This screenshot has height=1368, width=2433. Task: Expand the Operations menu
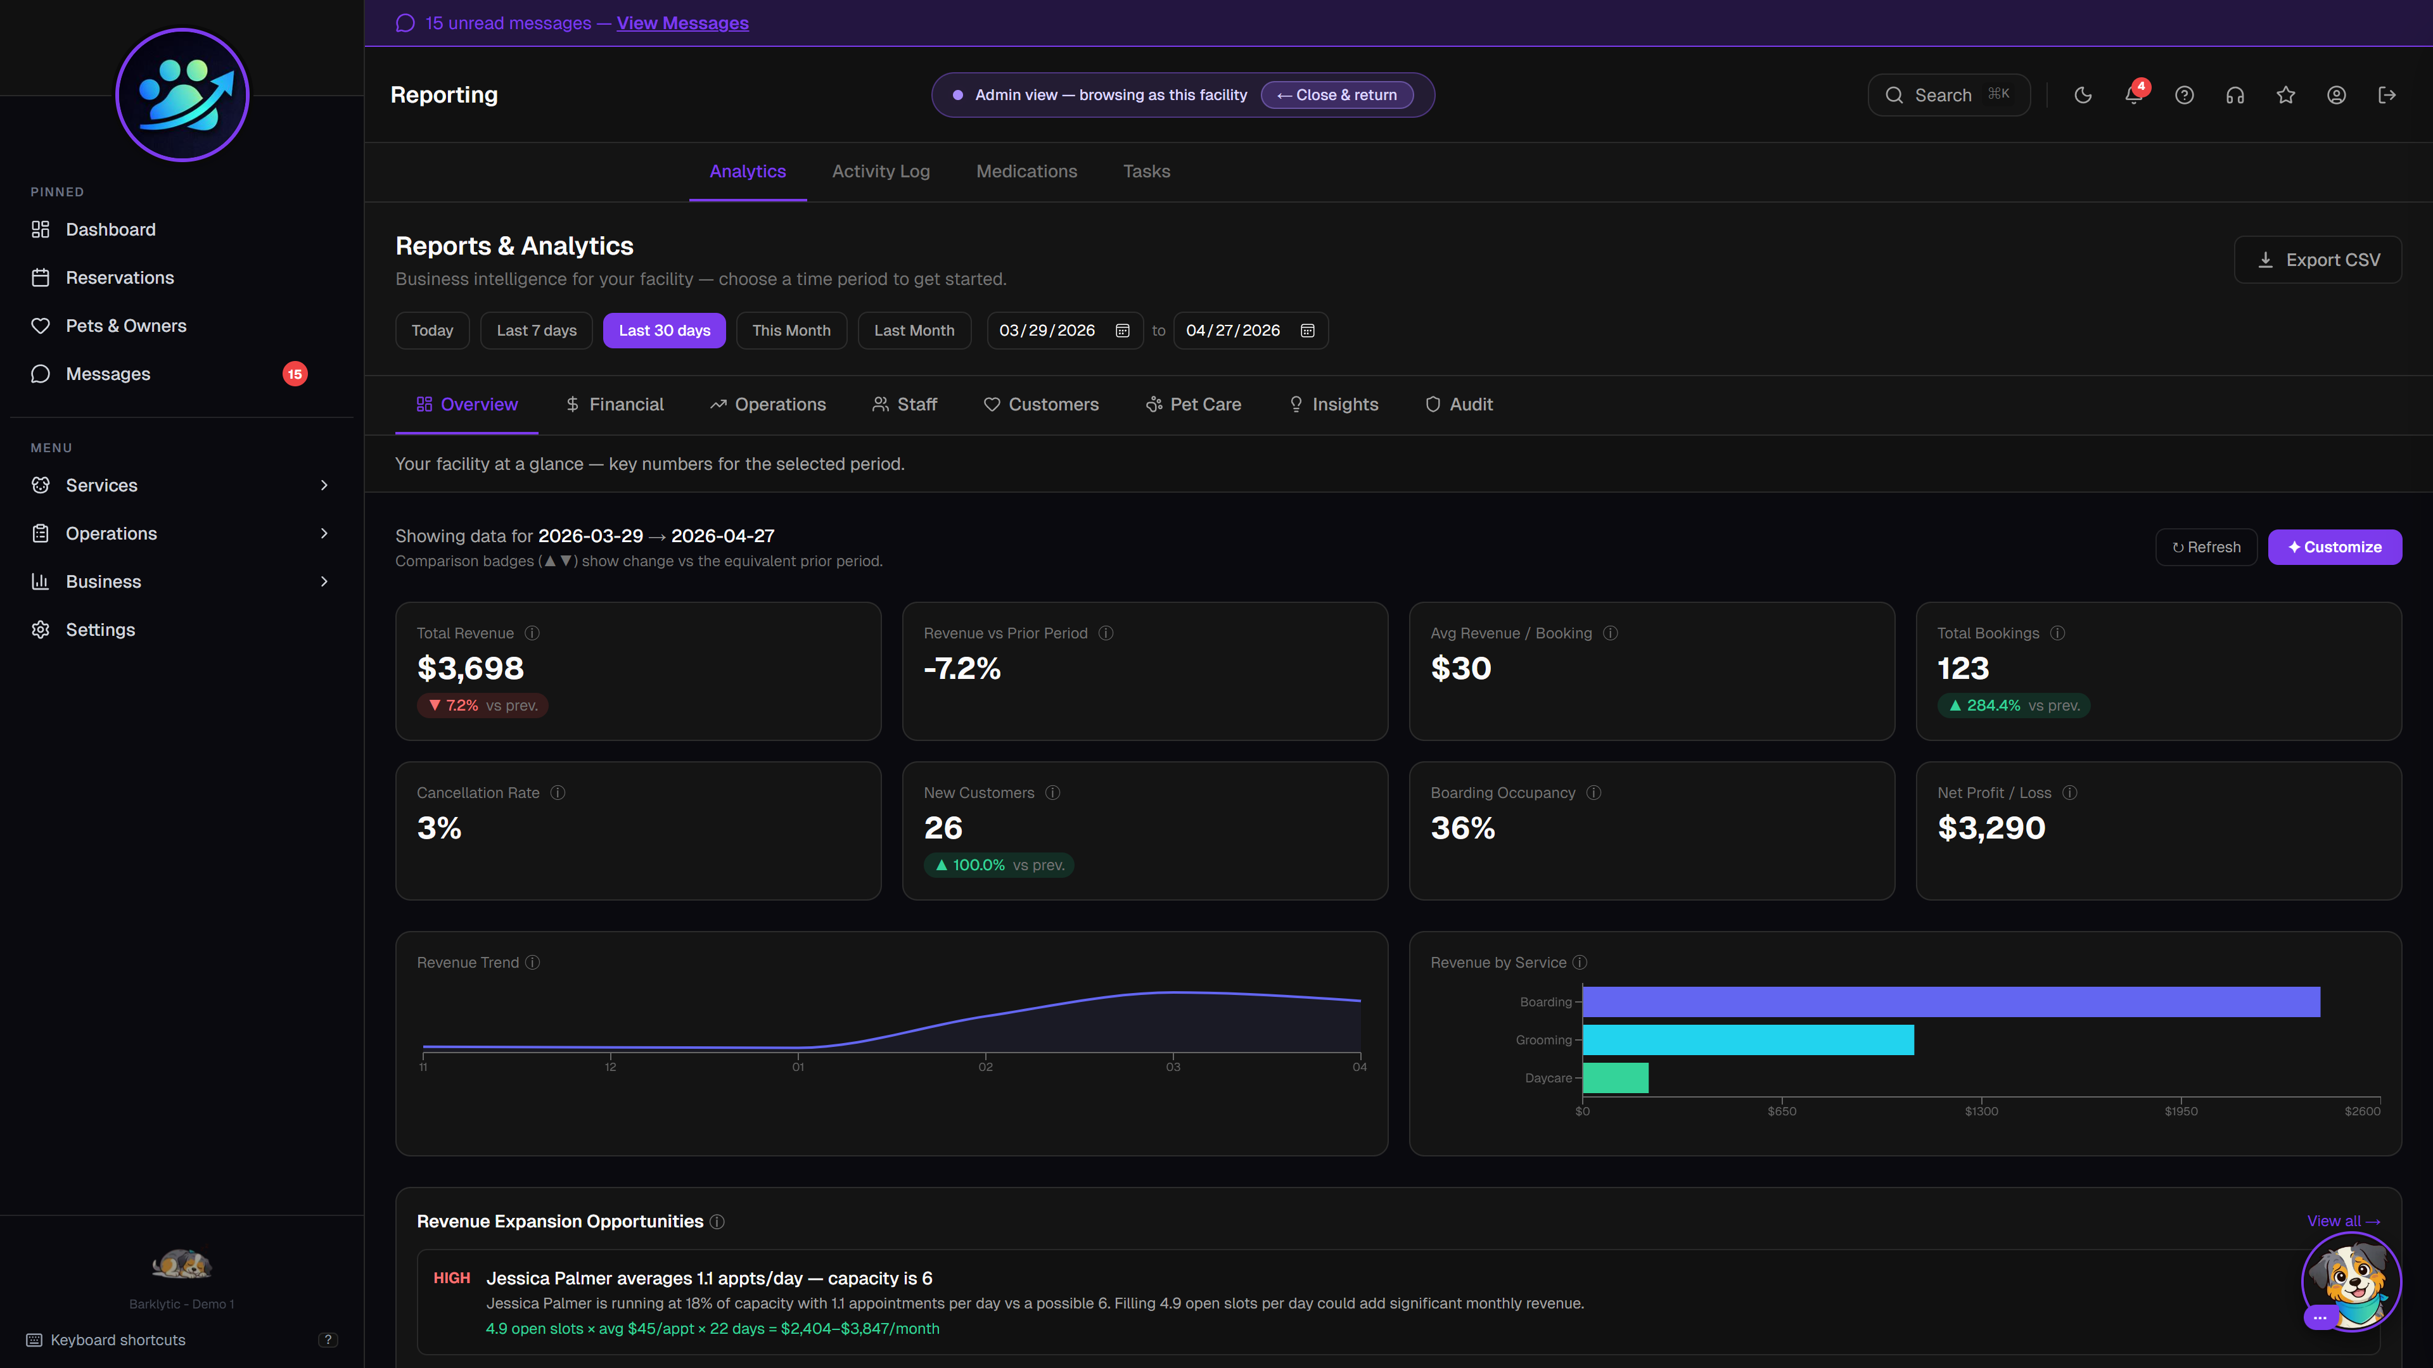click(x=110, y=533)
